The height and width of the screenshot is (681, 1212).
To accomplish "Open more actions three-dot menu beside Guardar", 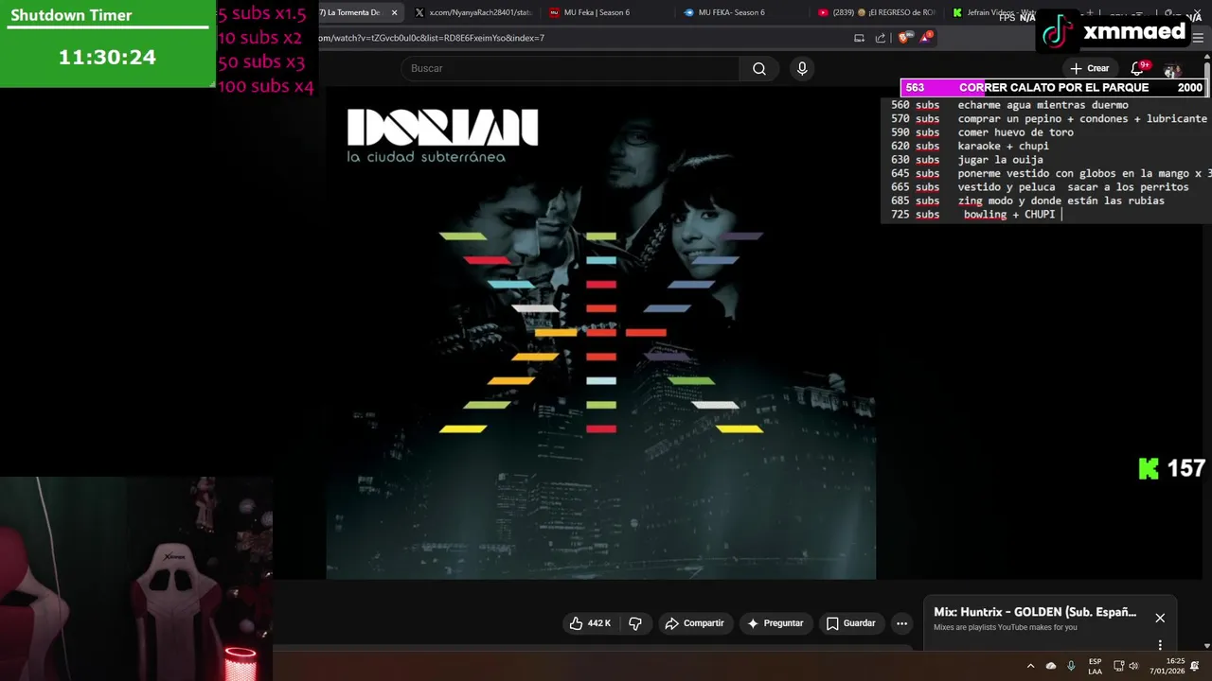I will (901, 623).
